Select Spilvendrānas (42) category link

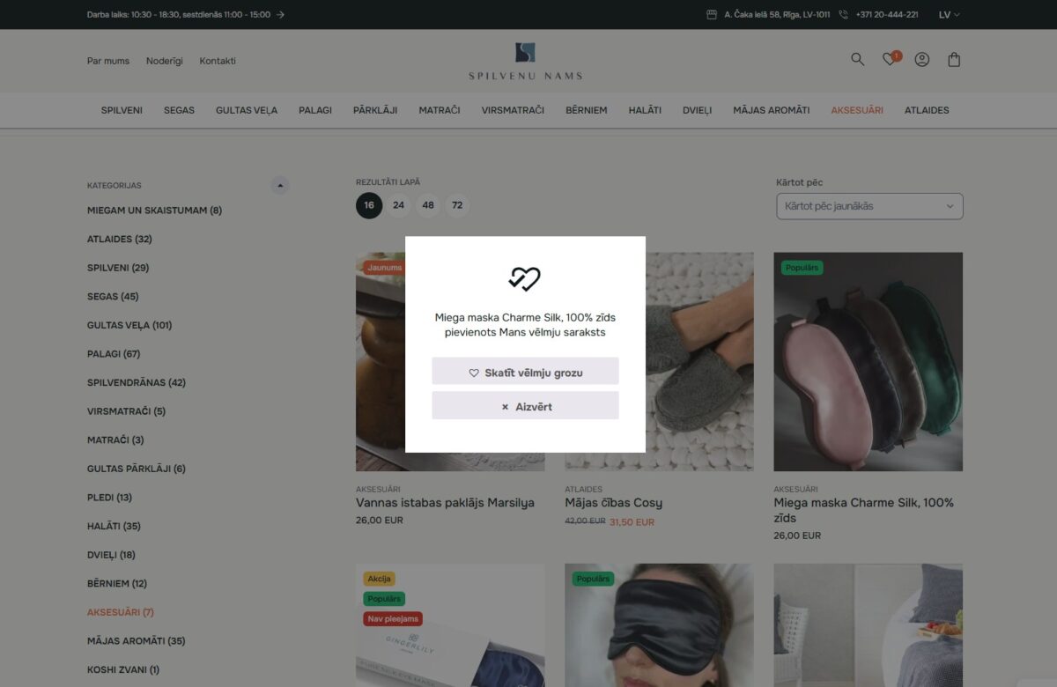(137, 382)
